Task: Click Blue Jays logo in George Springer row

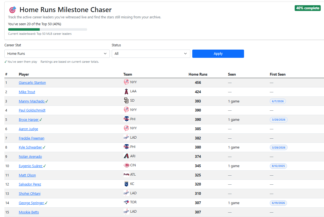Action: 126,202
